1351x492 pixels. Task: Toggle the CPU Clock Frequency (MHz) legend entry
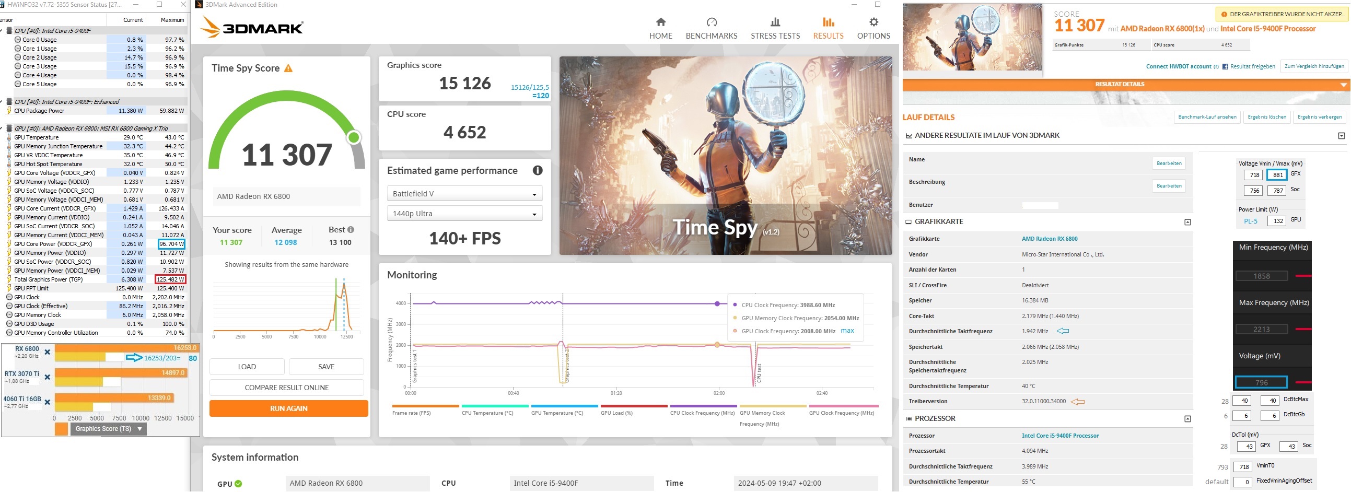tap(703, 409)
